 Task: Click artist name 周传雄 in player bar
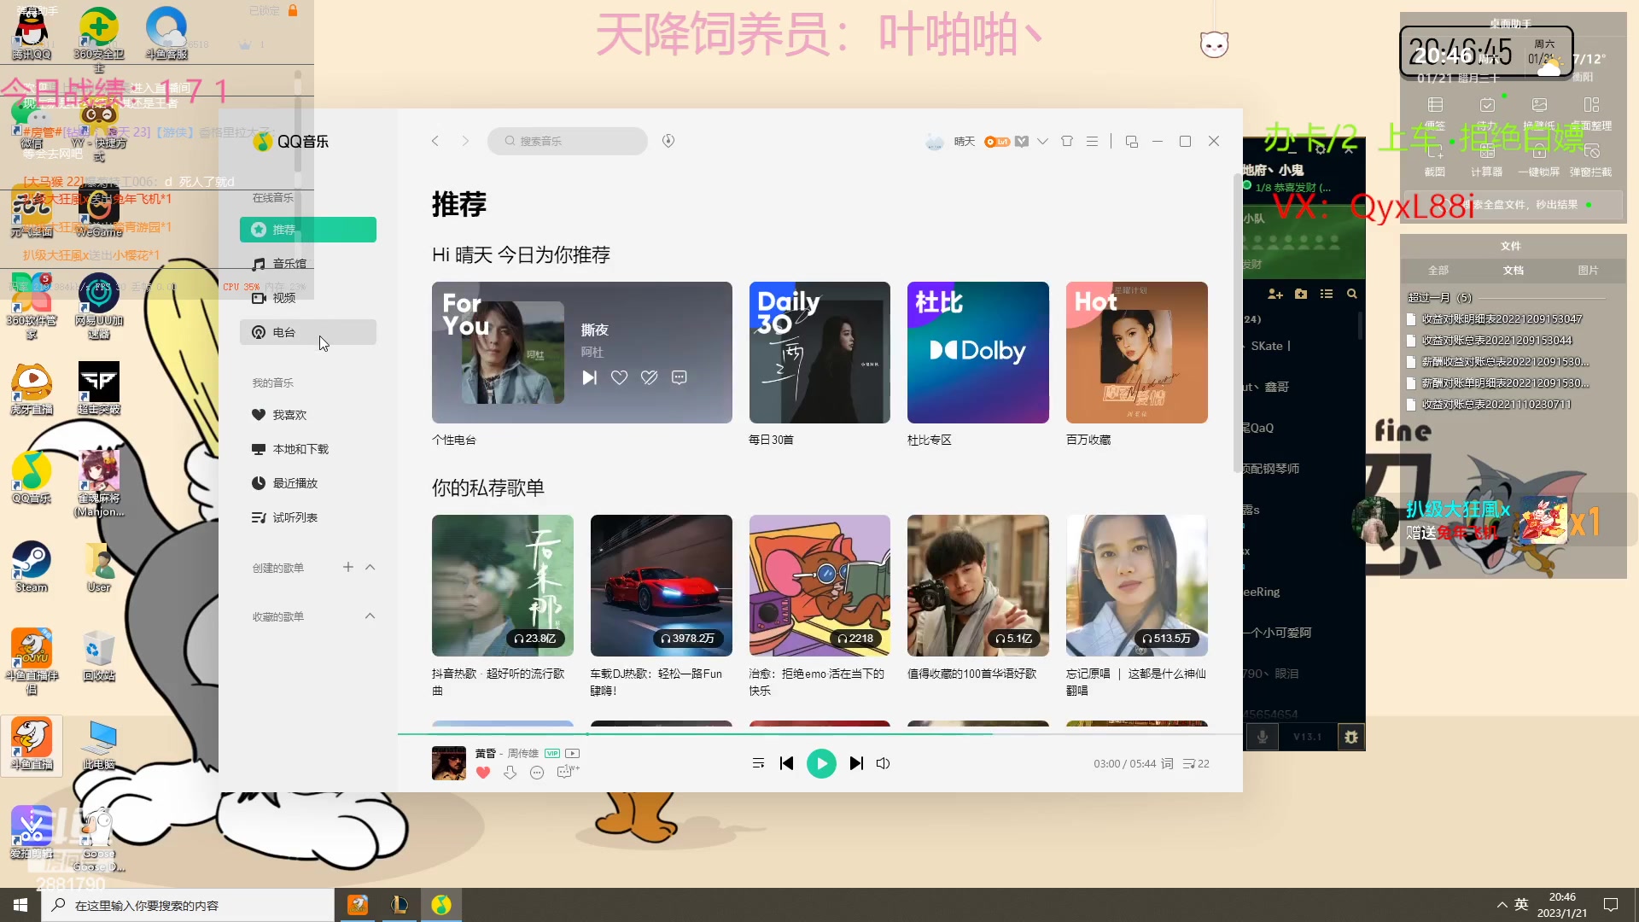(522, 753)
